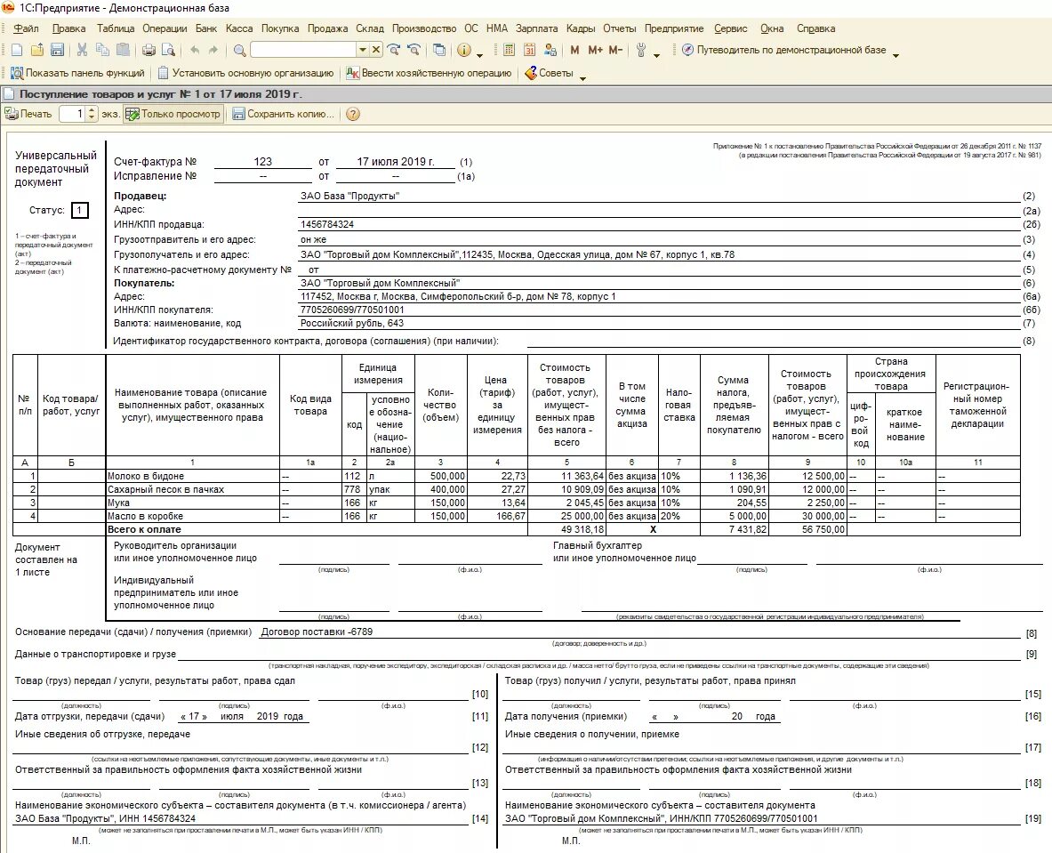Screen dimensions: 1052x853
Task: Click the Советы button
Action: (x=549, y=73)
